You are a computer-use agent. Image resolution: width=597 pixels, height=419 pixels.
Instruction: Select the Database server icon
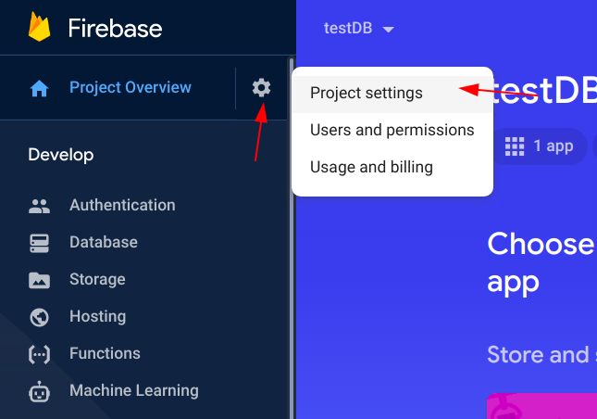coord(39,243)
